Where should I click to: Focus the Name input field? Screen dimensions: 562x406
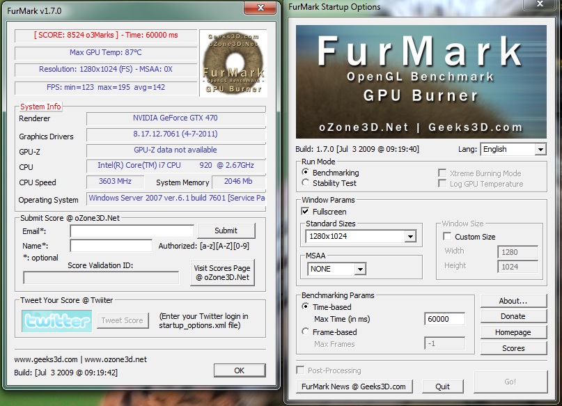coord(111,246)
